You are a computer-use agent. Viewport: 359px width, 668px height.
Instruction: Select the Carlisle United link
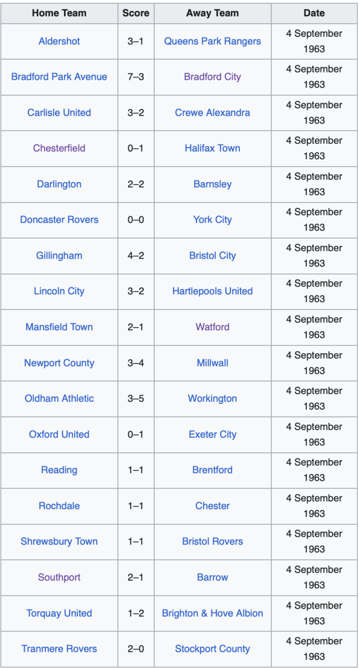[x=59, y=113]
